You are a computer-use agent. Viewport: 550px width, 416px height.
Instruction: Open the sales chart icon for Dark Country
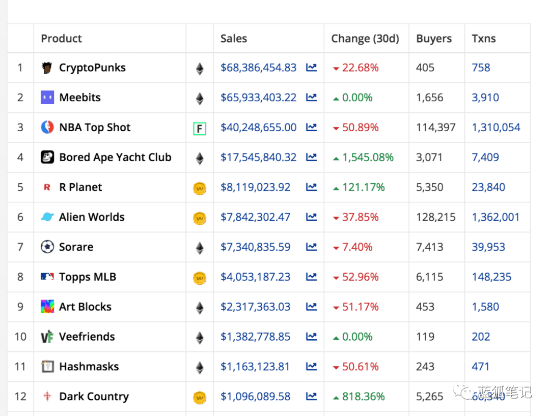[311, 396]
